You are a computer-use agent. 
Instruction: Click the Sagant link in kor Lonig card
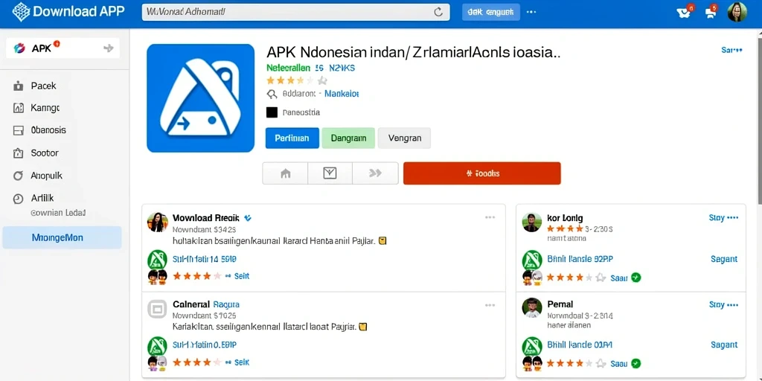724,260
